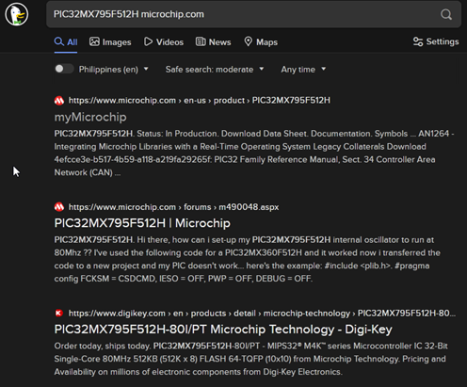Open the Safe search: moderate dropdown
Screen dimensions: 467x387
pyautogui.click(x=215, y=70)
